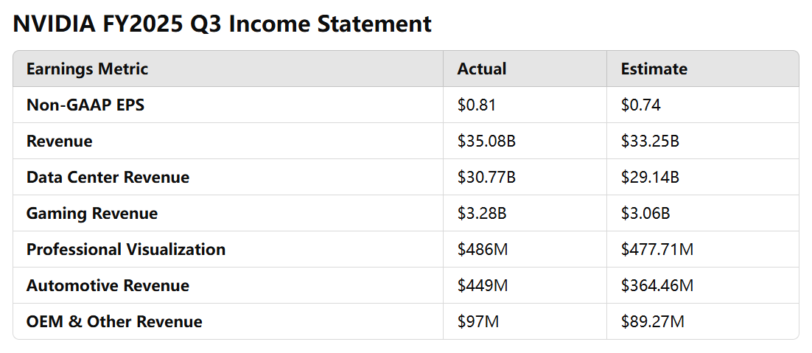Click the $0.81 actual EPS value
This screenshot has width=812, height=353.
tap(477, 105)
